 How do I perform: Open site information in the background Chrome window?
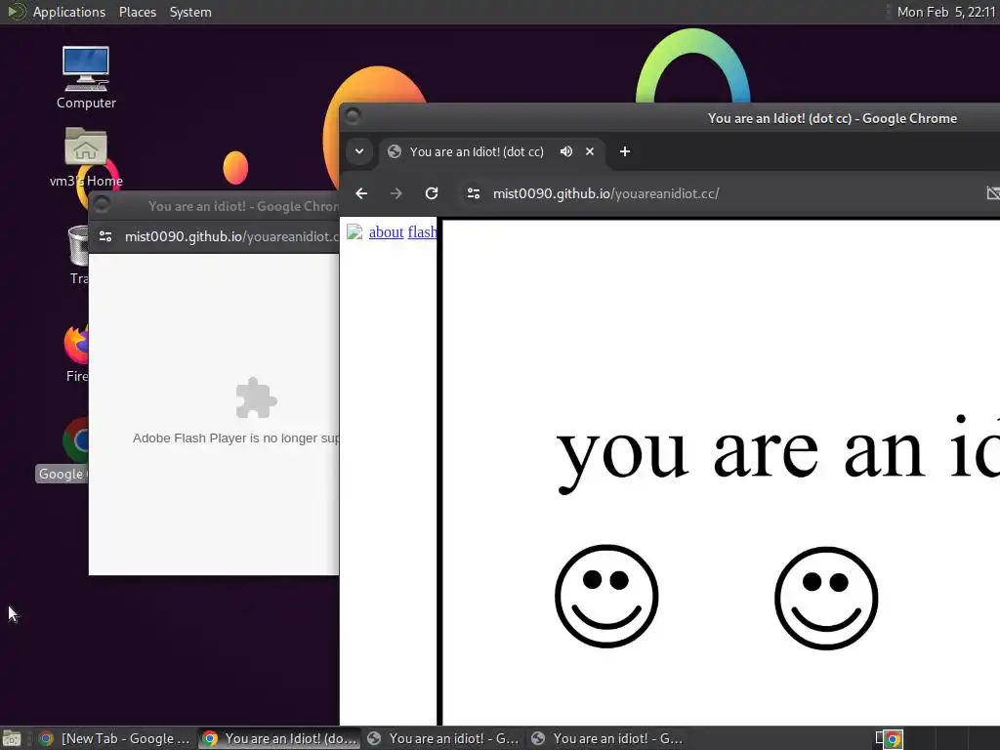coord(105,236)
